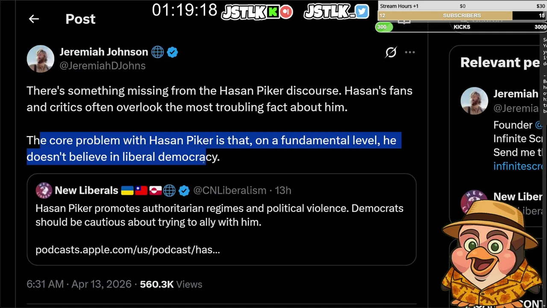Click the Kick logo icon in the overlay
Screen dimensions: 547x308
tap(273, 12)
